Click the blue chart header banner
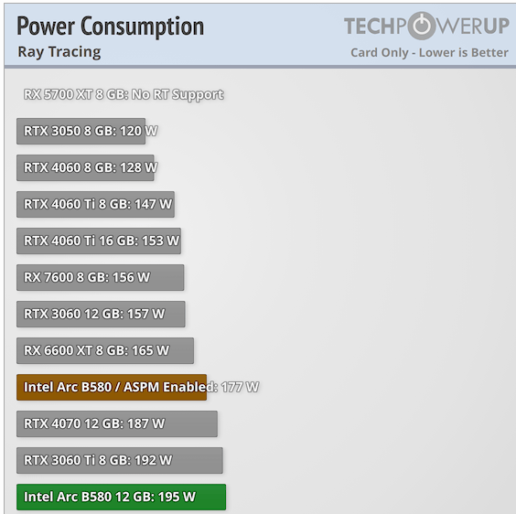The width and height of the screenshot is (516, 514). (x=260, y=35)
